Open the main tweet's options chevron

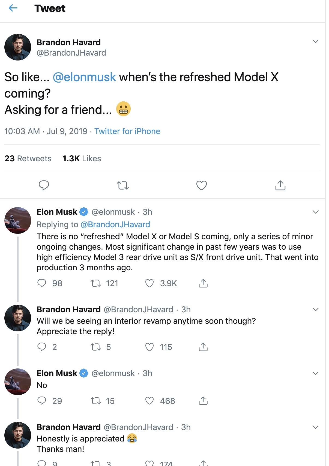[316, 41]
